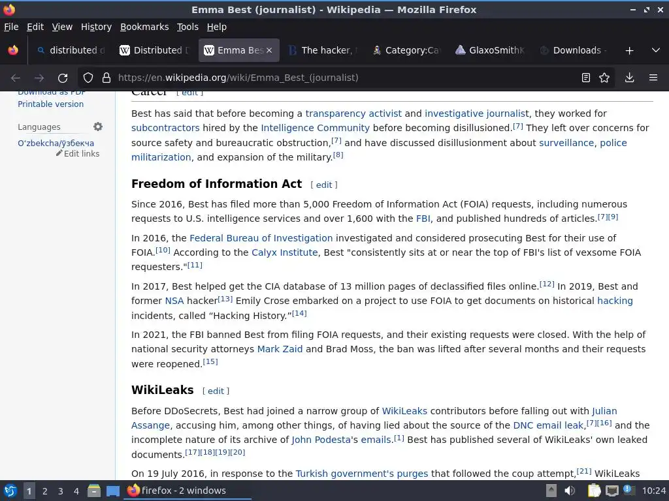Open clipboard manager tray icon
The height and width of the screenshot is (501, 669).
594,491
